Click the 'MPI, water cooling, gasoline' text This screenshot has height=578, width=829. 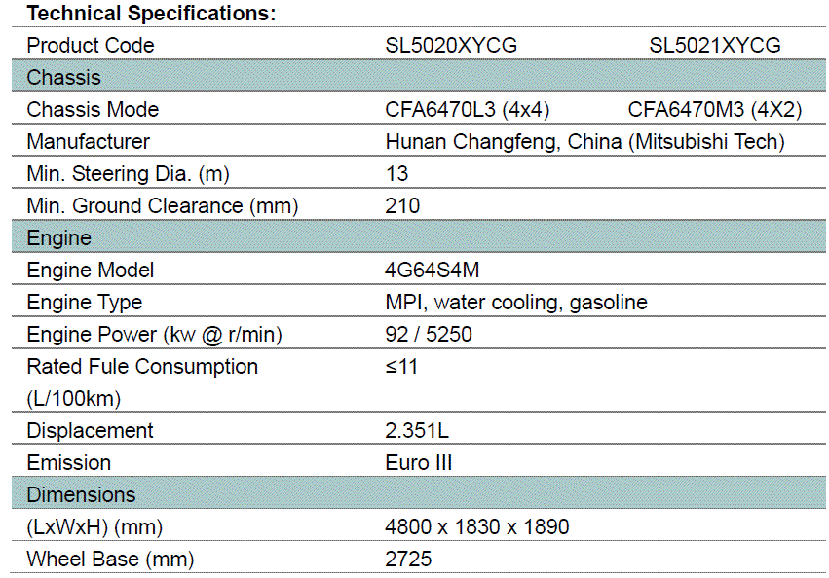(515, 303)
